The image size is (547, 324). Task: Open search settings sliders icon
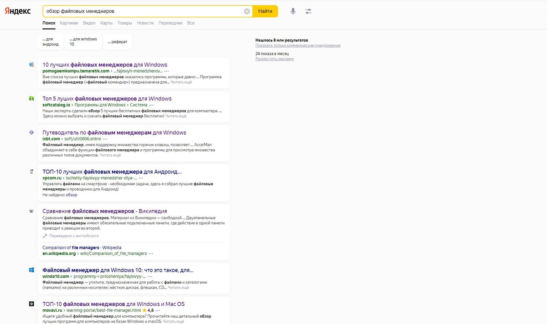click(309, 11)
